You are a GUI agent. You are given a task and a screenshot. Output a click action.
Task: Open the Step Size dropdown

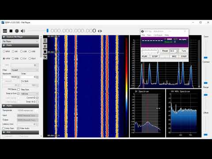click(x=30, y=94)
